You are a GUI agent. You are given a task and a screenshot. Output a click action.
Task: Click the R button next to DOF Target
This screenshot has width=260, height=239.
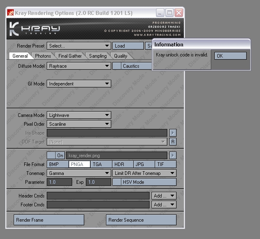[173, 142]
